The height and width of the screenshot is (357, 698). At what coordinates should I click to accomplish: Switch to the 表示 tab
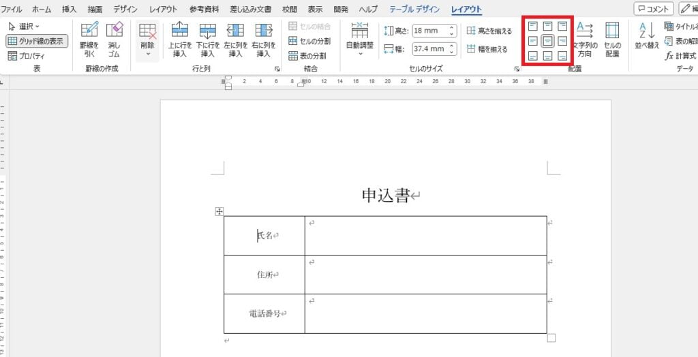point(316,10)
